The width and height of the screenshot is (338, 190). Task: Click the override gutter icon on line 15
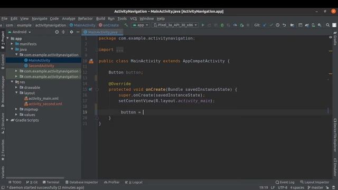click(90, 89)
